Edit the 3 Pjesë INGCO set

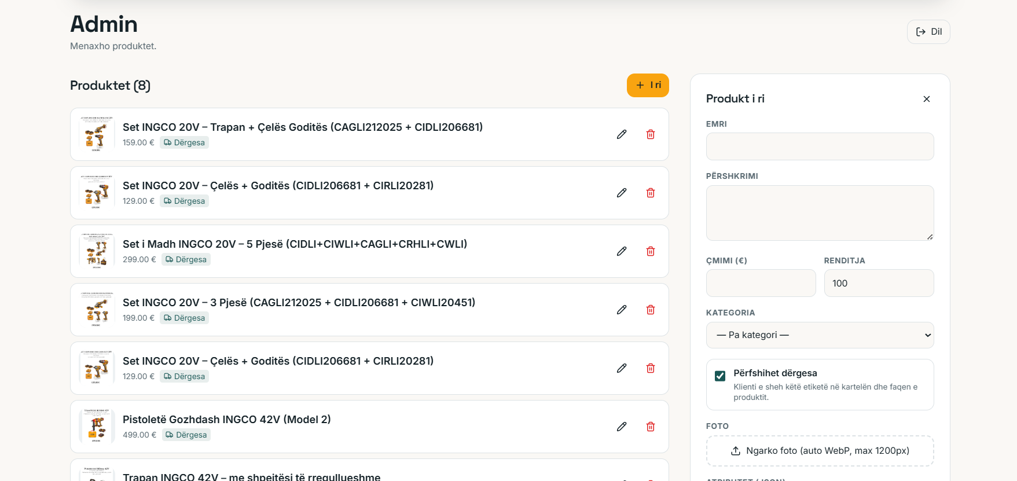(x=622, y=310)
